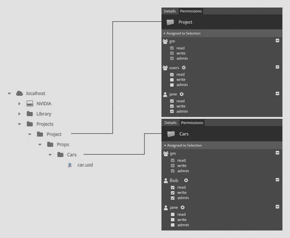This screenshot has height=238, width=290.
Task: Select the localhost server label
Action: (36, 93)
